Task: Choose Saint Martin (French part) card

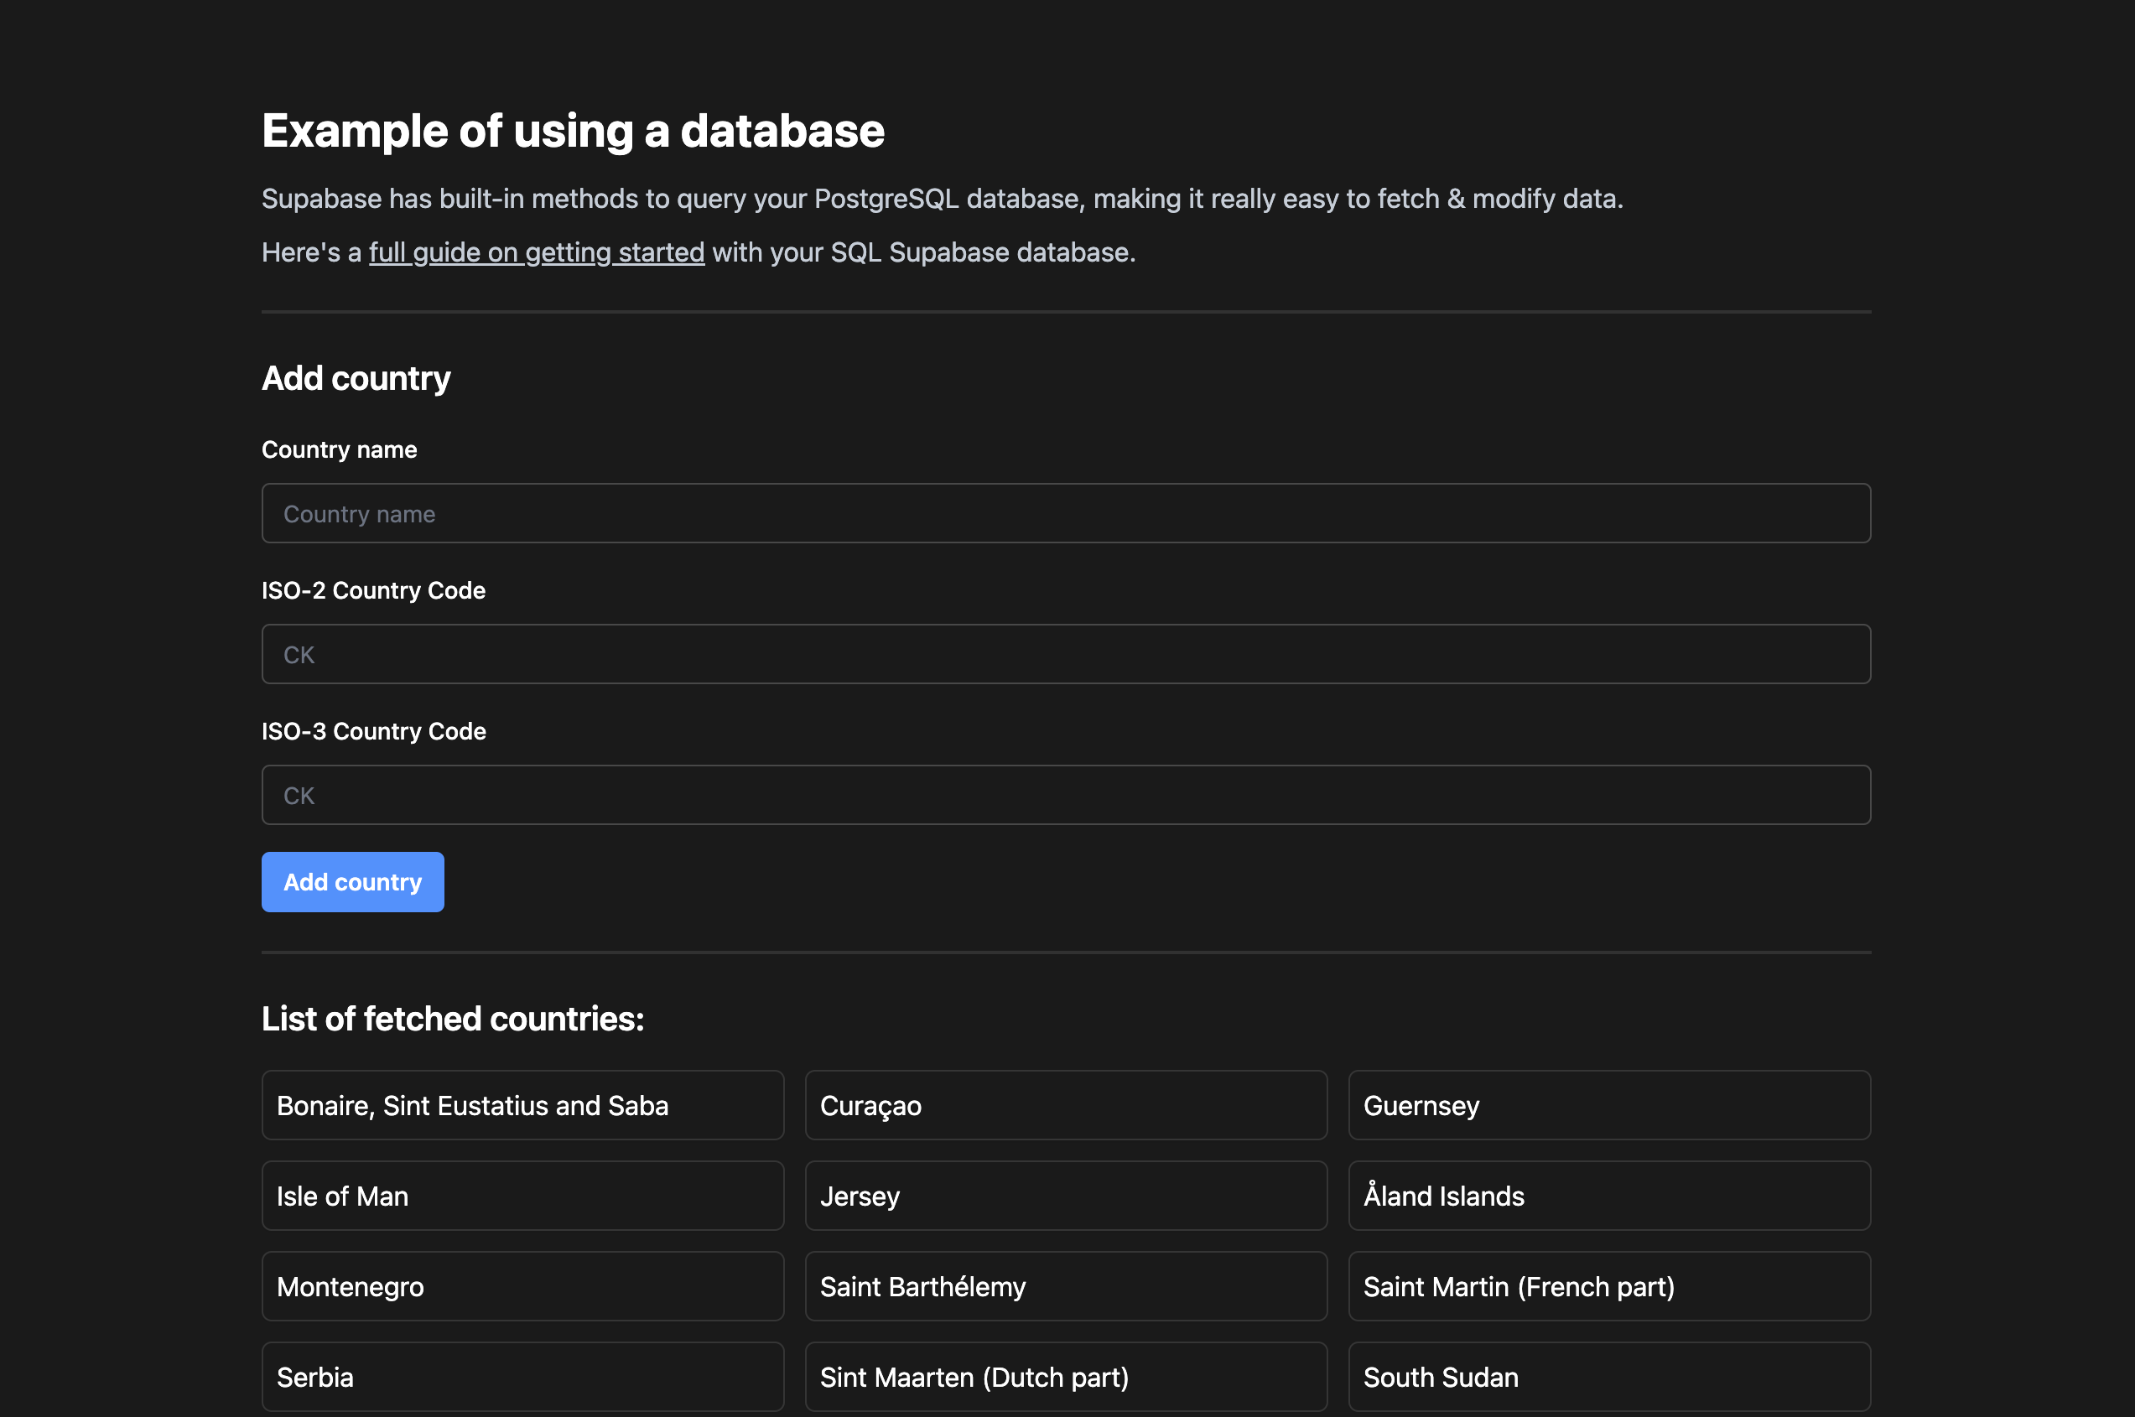Action: pos(1609,1286)
